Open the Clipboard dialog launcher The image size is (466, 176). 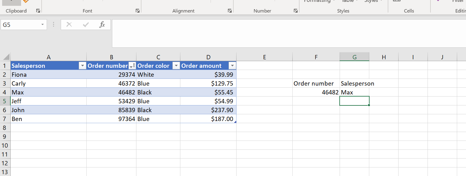coord(38,11)
